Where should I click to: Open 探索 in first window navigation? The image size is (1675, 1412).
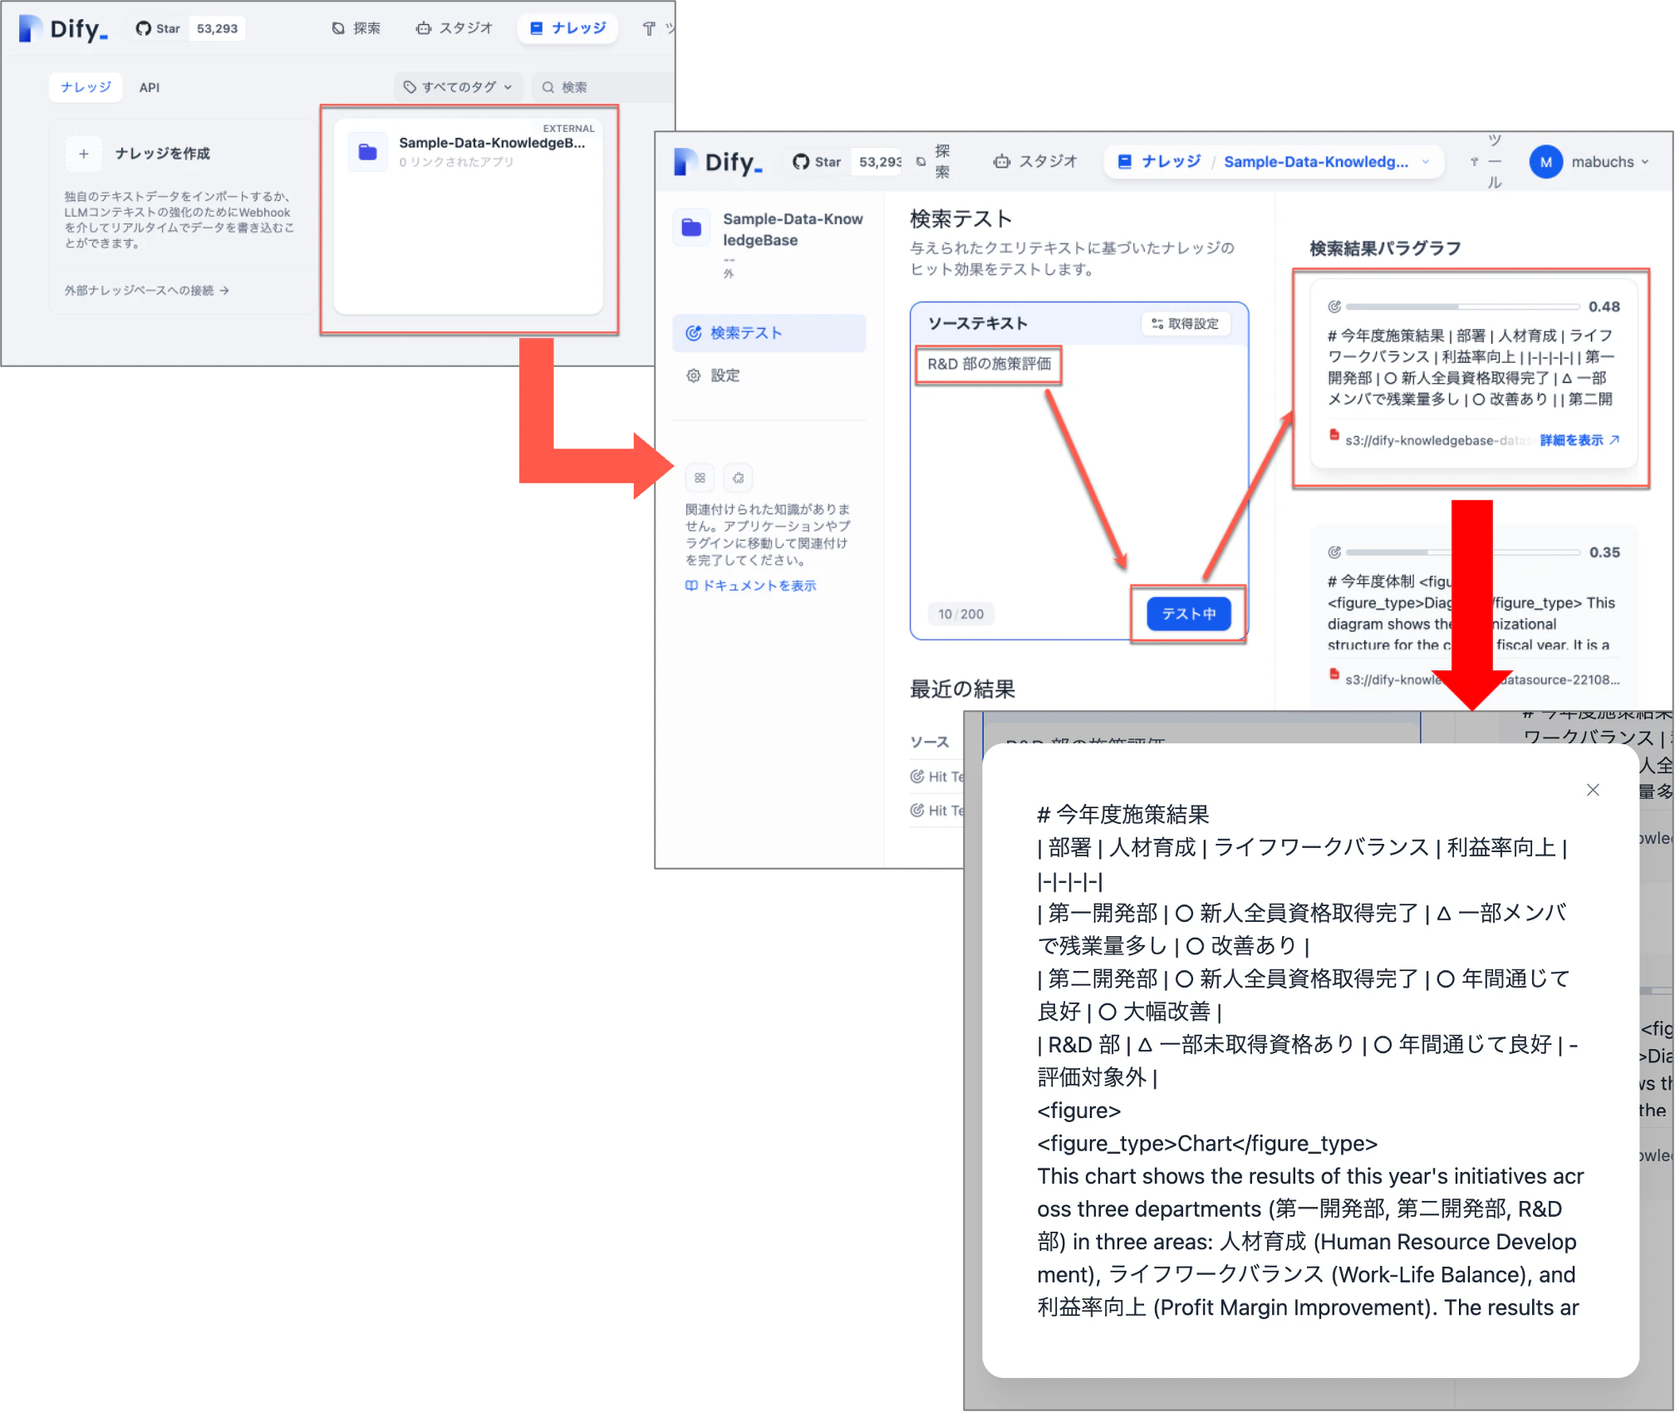pos(356,28)
